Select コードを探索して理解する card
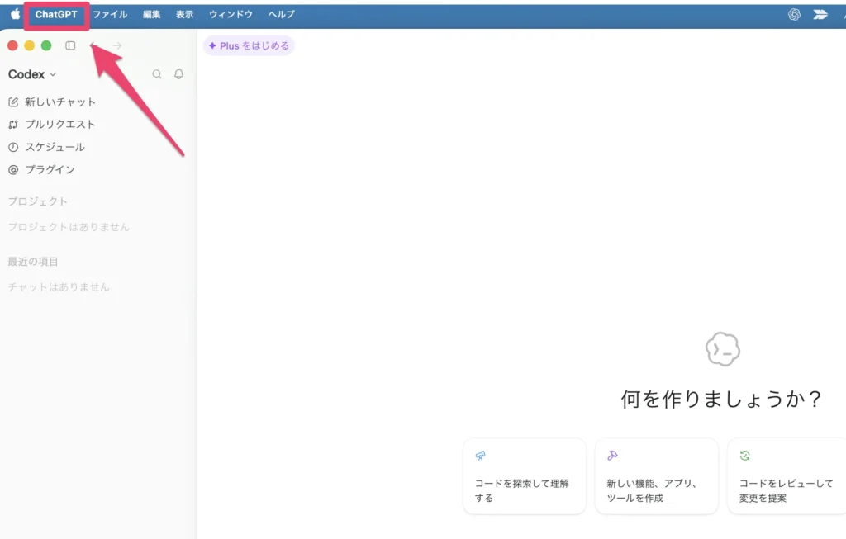846x539 pixels. [x=525, y=476]
